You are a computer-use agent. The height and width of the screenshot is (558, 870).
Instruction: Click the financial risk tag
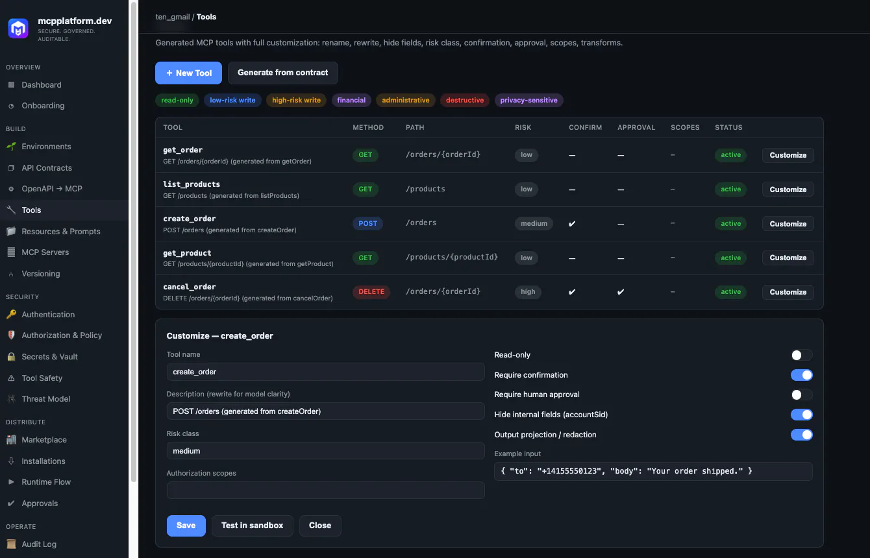click(351, 101)
